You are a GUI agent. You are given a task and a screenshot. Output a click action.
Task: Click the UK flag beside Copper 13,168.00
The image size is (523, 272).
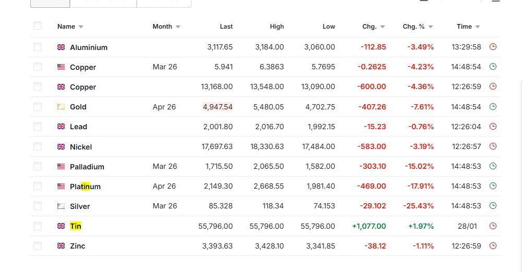click(61, 87)
